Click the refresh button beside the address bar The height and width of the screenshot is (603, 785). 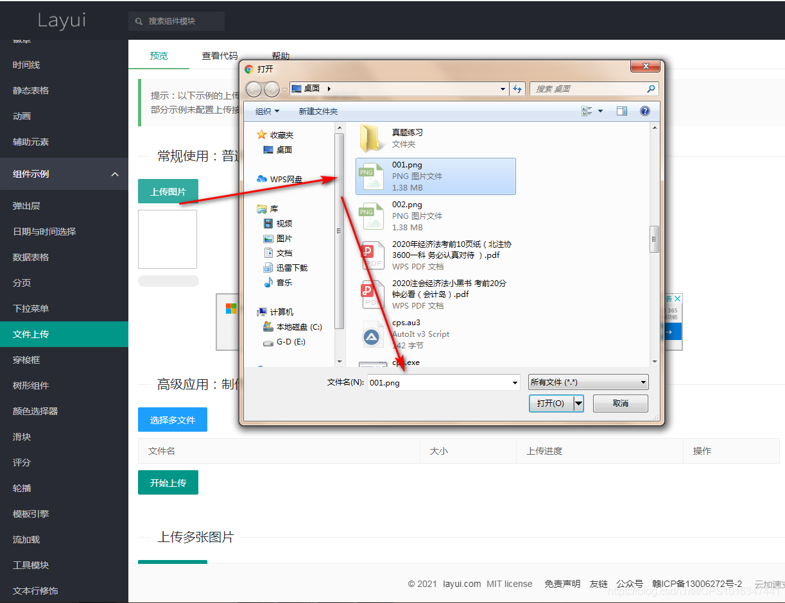518,89
